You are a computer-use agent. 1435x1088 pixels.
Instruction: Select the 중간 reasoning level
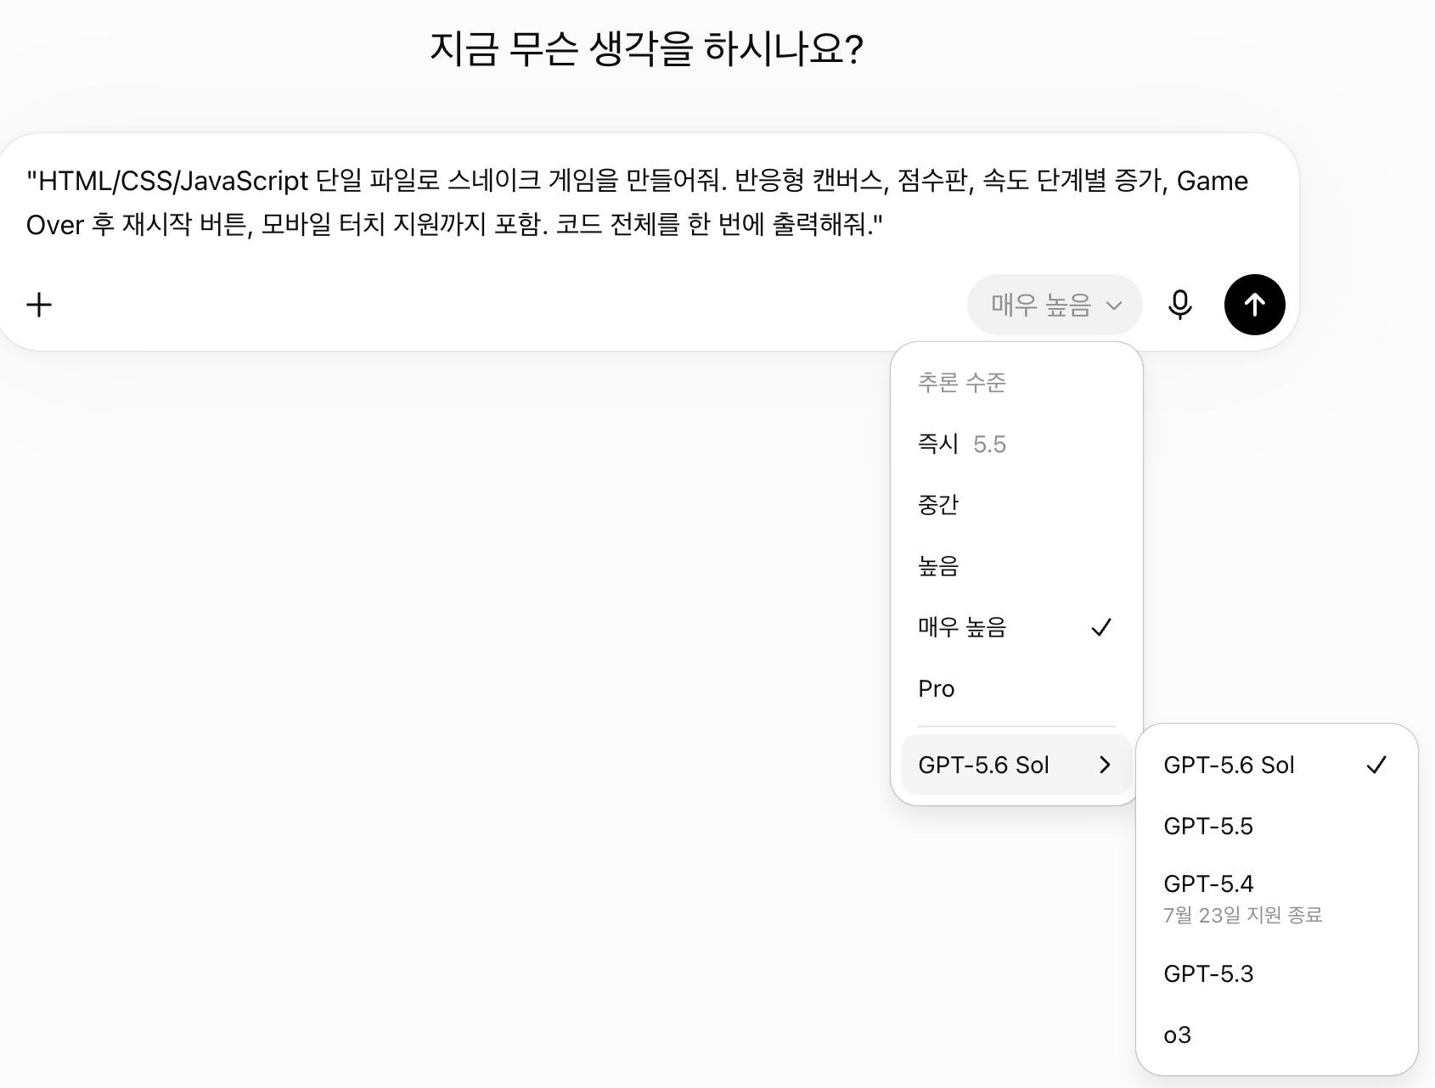pos(1016,505)
